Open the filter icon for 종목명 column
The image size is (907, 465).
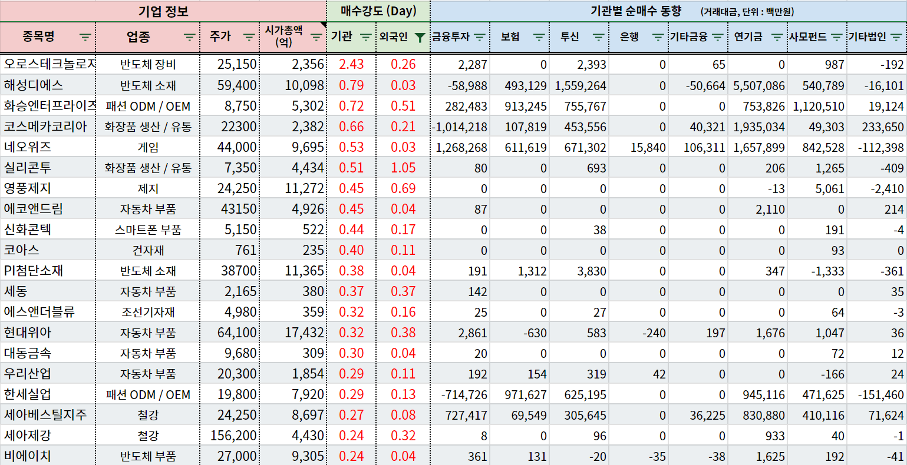pyautogui.click(x=85, y=37)
